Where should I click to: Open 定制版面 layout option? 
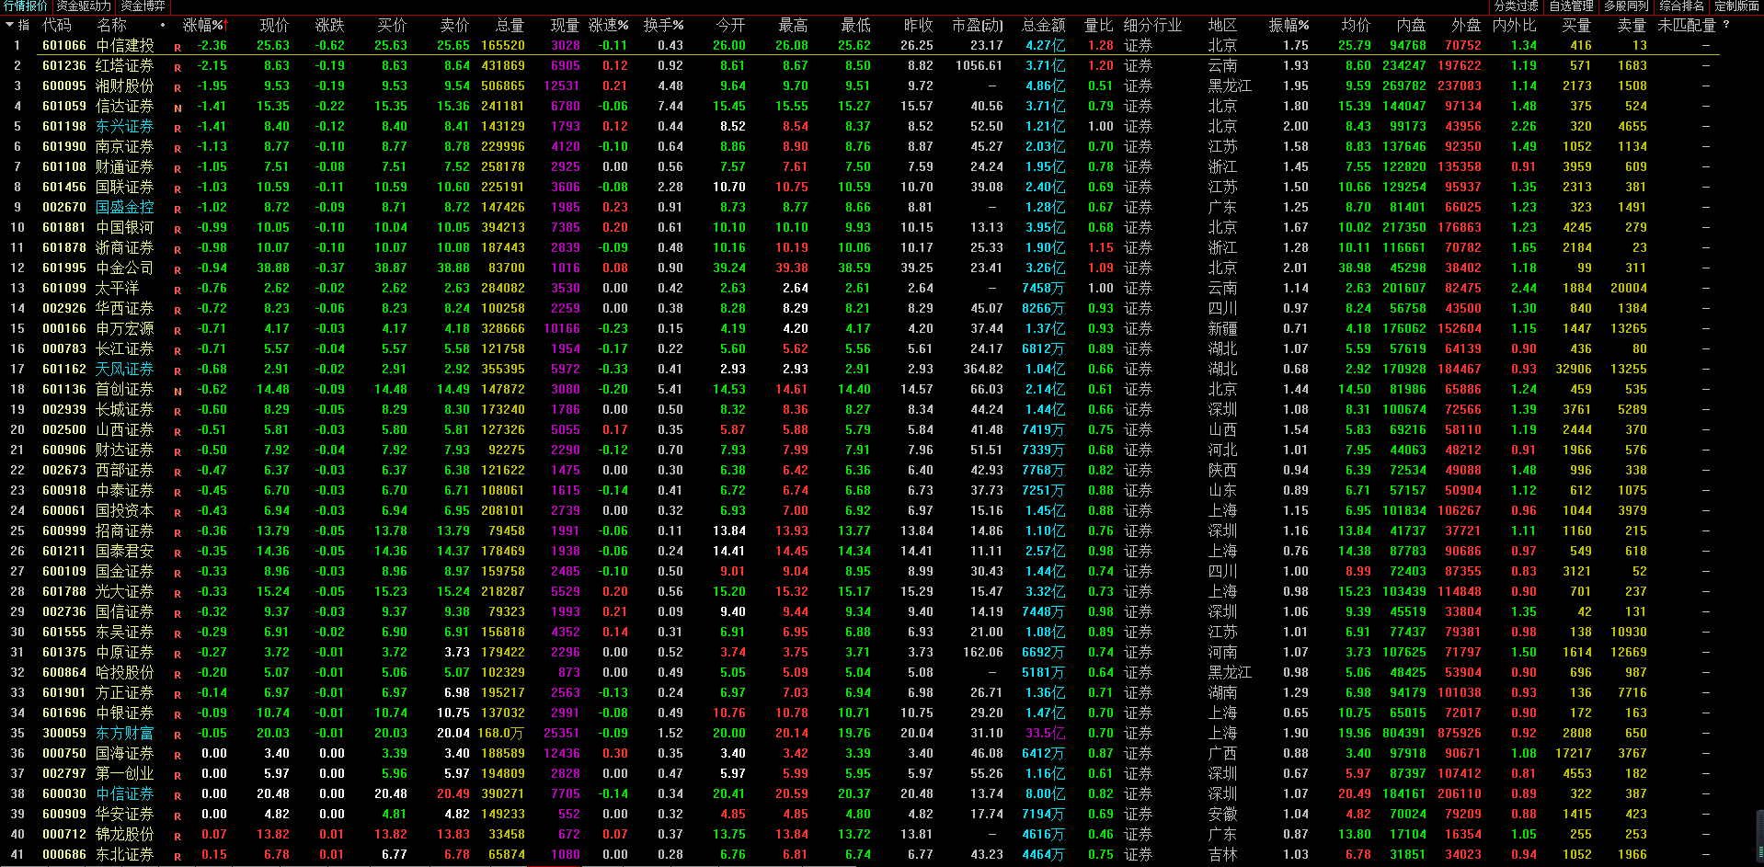(x=1736, y=6)
